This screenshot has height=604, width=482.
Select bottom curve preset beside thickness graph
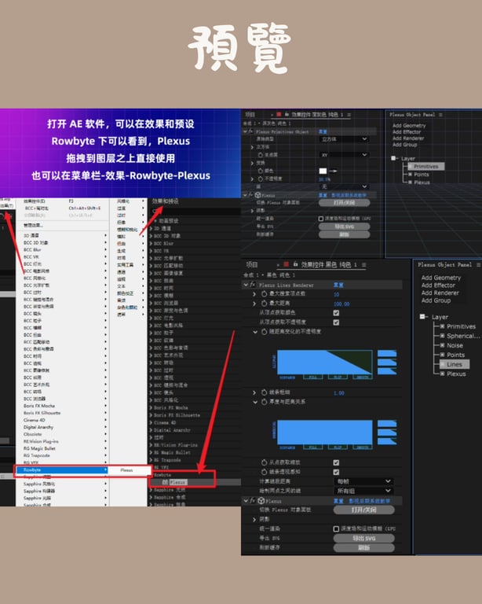[387, 441]
